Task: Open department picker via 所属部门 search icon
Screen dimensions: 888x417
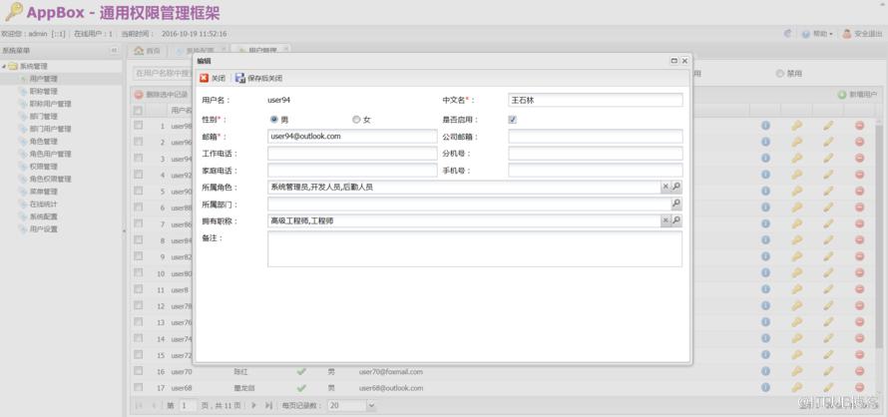Action: tap(676, 204)
